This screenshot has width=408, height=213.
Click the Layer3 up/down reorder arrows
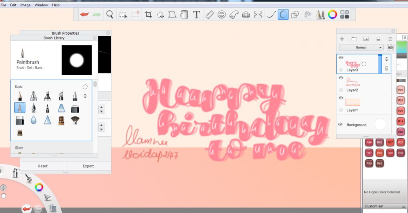pyautogui.click(x=386, y=59)
